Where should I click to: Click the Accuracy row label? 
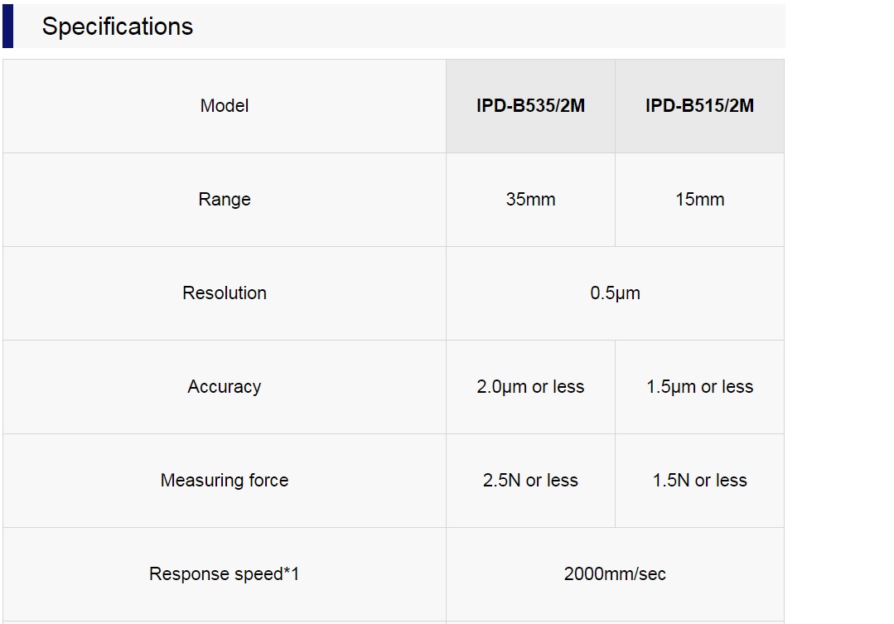point(224,387)
